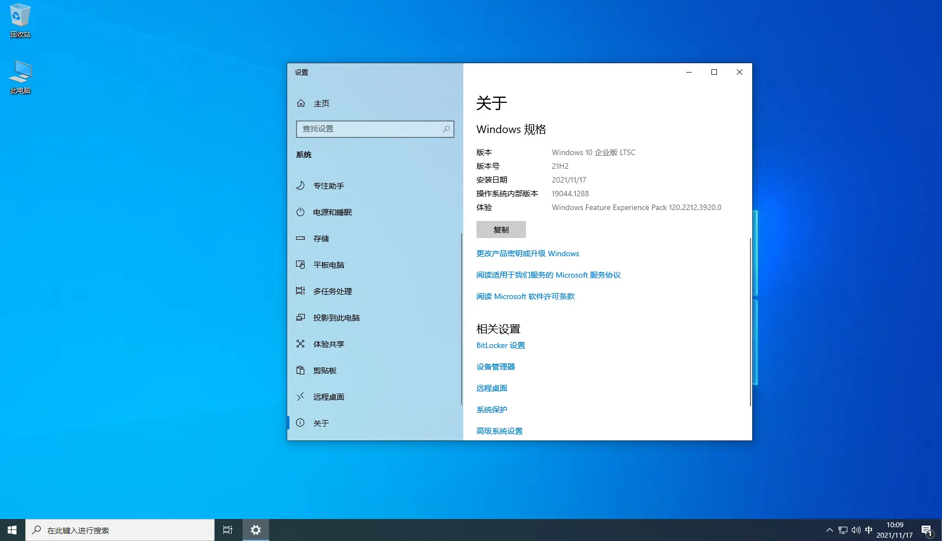Open Task View on the taskbar
The height and width of the screenshot is (541, 942).
(228, 530)
